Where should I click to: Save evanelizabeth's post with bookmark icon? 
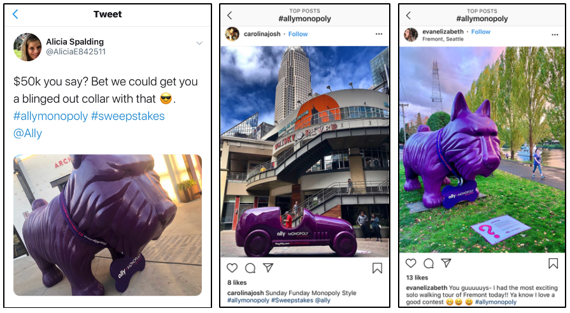(x=553, y=263)
